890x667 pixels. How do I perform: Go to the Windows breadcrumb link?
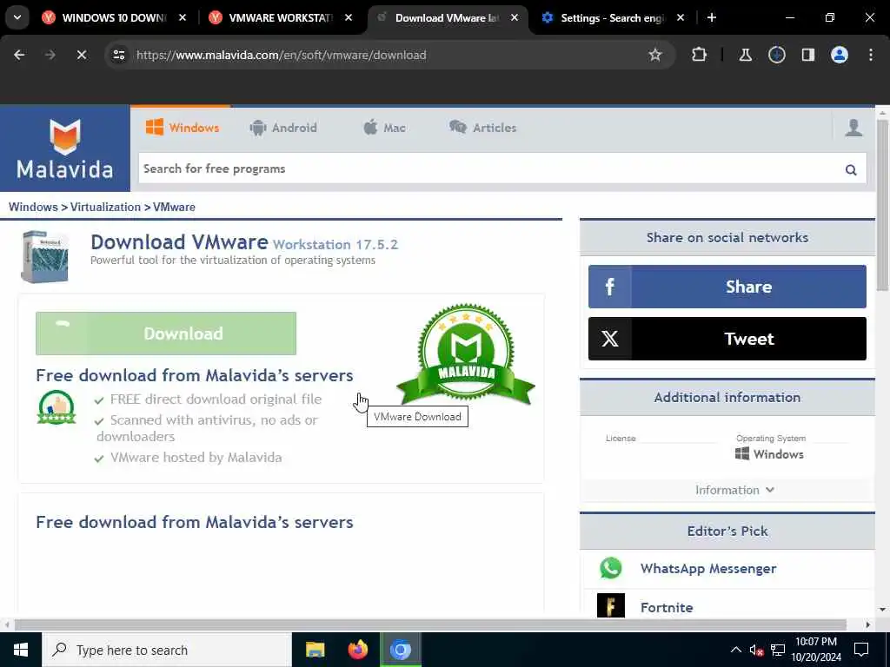click(x=33, y=207)
